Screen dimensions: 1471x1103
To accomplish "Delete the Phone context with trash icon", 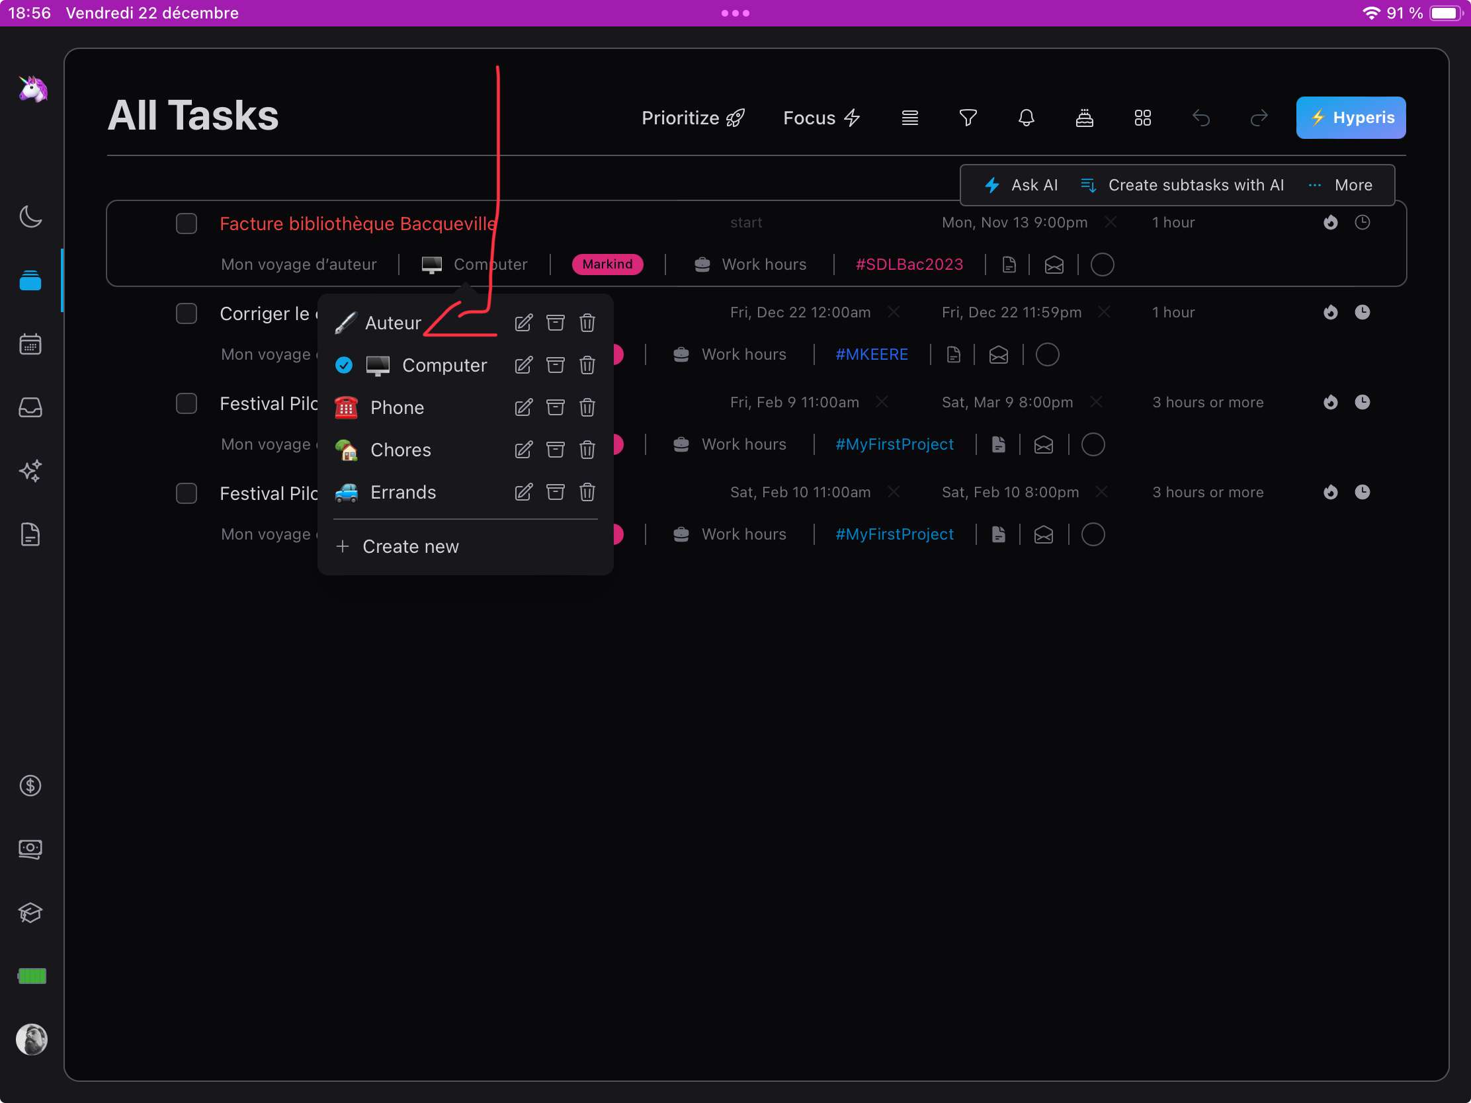I will click(x=587, y=407).
